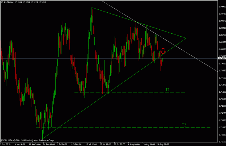Click the 1.74250 price axis label
This screenshot has width=226, height=146.
222,113
